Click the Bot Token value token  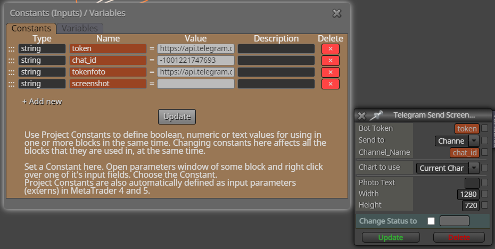pyautogui.click(x=467, y=128)
